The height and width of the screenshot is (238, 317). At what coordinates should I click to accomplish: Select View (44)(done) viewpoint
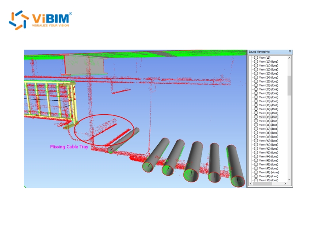click(x=269, y=156)
